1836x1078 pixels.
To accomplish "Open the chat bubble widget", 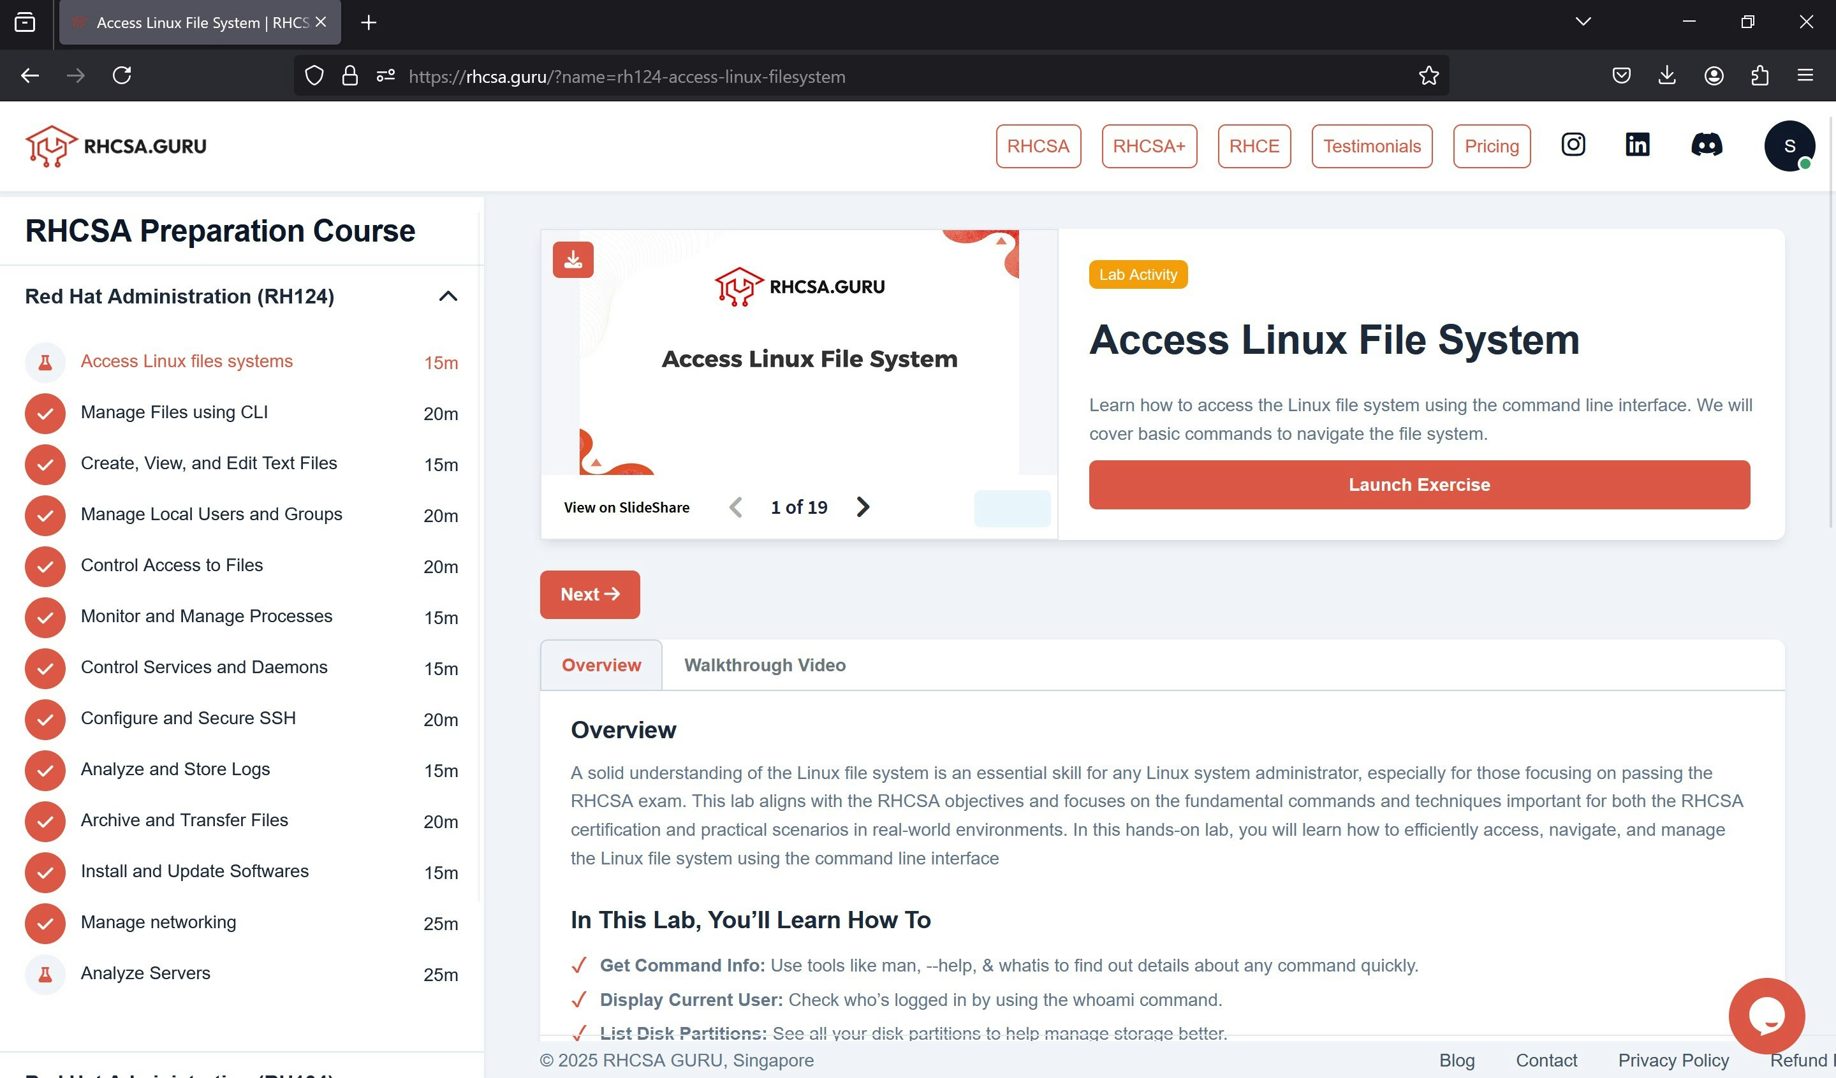I will [x=1766, y=1016].
